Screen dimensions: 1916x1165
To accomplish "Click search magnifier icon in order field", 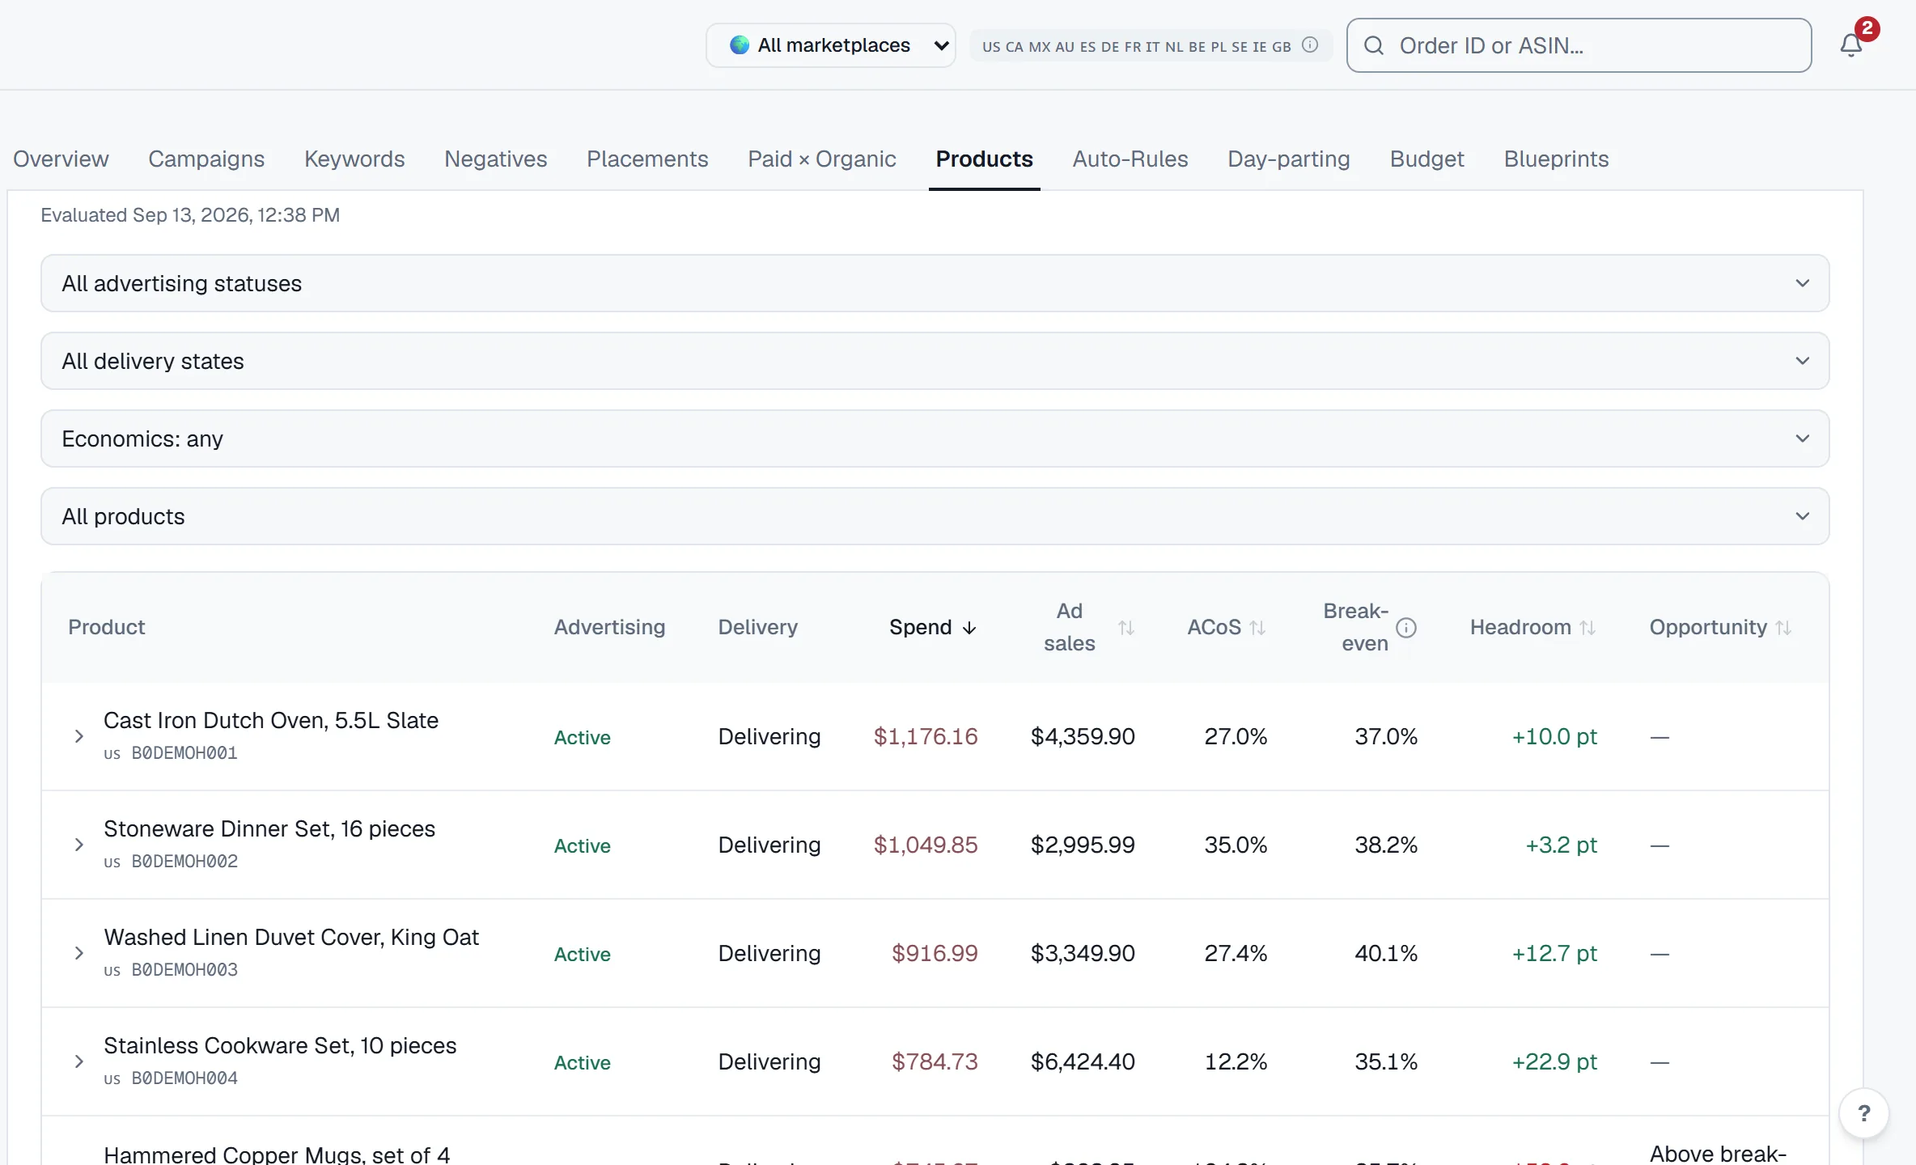I will point(1374,45).
